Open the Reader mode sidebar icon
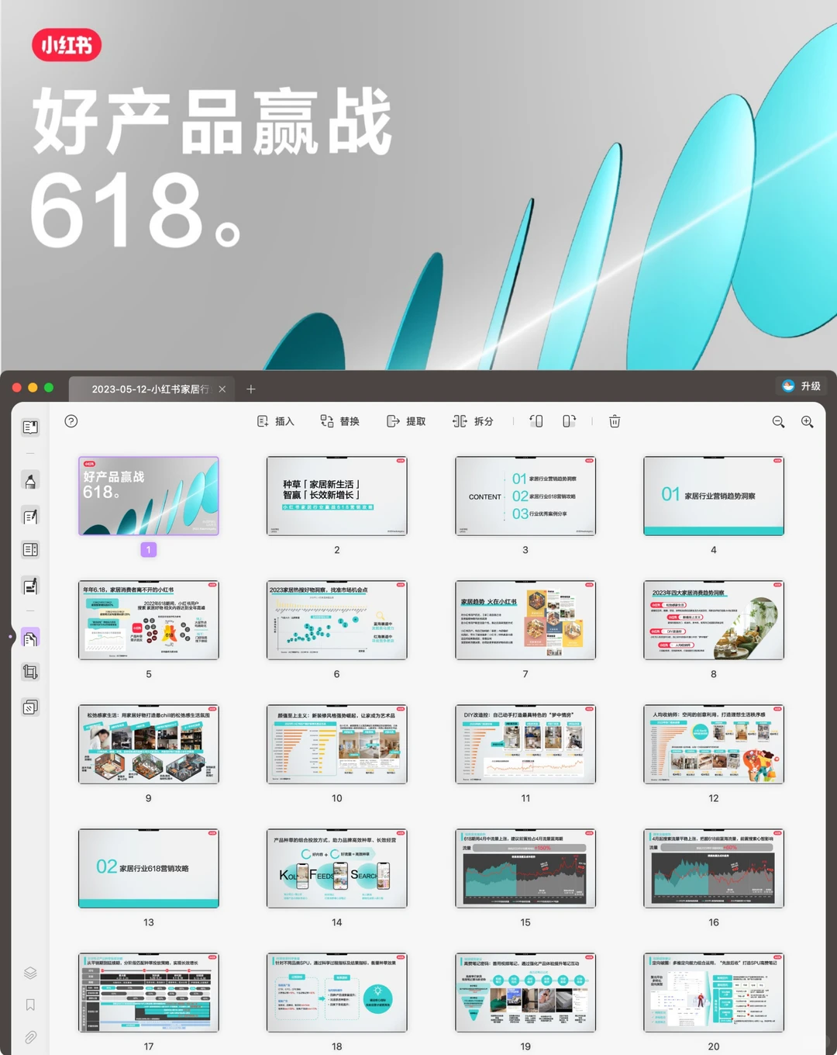Viewport: 837px width, 1055px height. (x=30, y=427)
